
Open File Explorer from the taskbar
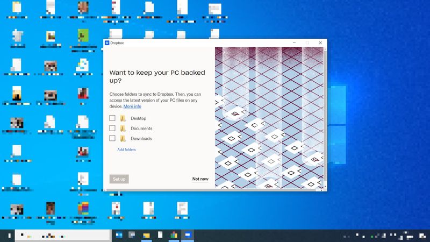(146, 236)
